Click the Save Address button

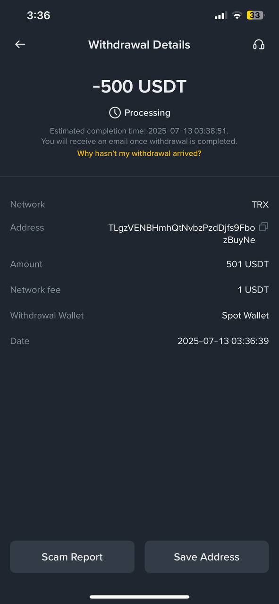[207, 557]
